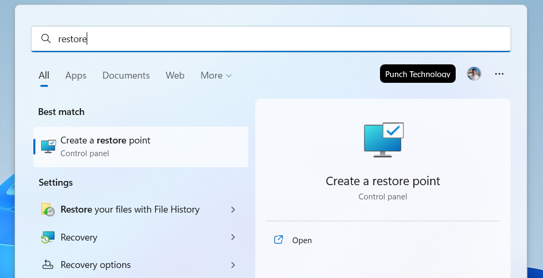Screen dimensions: 543x278
Task: Click the search field containing "restore"
Action: click(x=271, y=39)
